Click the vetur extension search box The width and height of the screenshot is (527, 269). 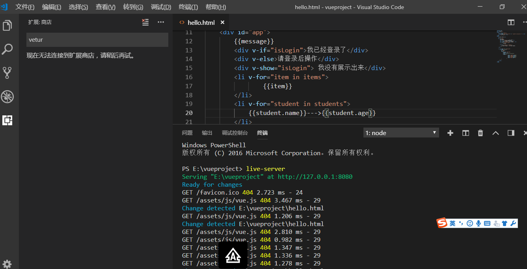click(x=97, y=40)
